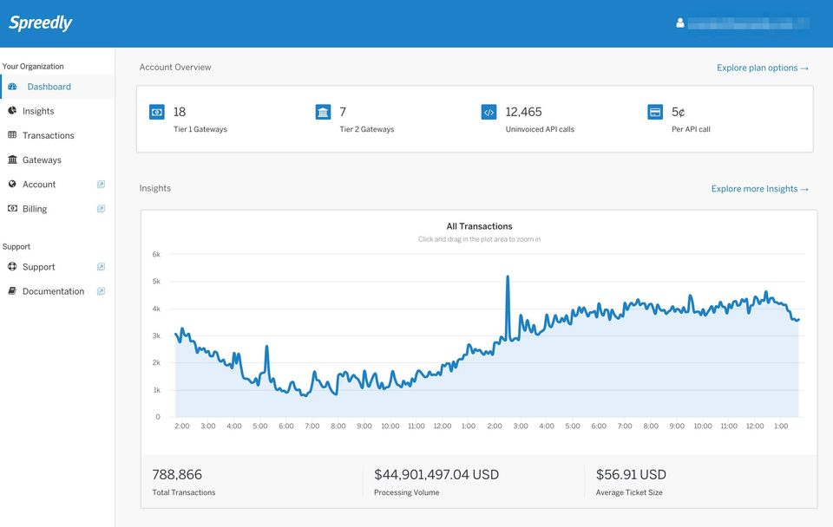Click the Explore plan options link
The image size is (833, 527).
pos(762,68)
